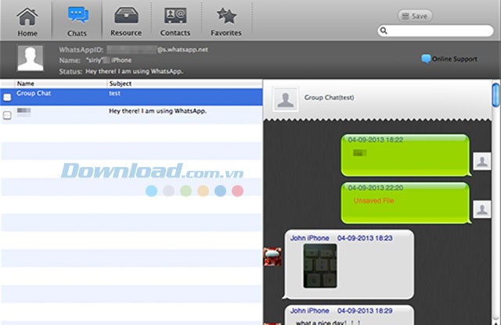Open the Resource drawer icon
The image size is (501, 325).
[x=126, y=16]
